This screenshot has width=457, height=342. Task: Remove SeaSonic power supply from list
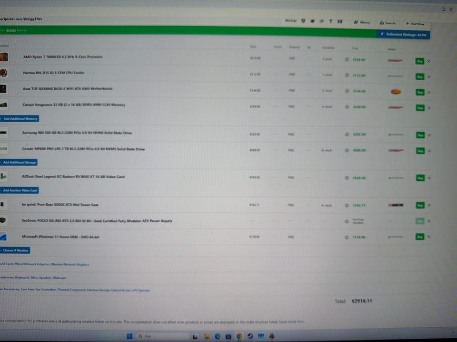coord(429,221)
